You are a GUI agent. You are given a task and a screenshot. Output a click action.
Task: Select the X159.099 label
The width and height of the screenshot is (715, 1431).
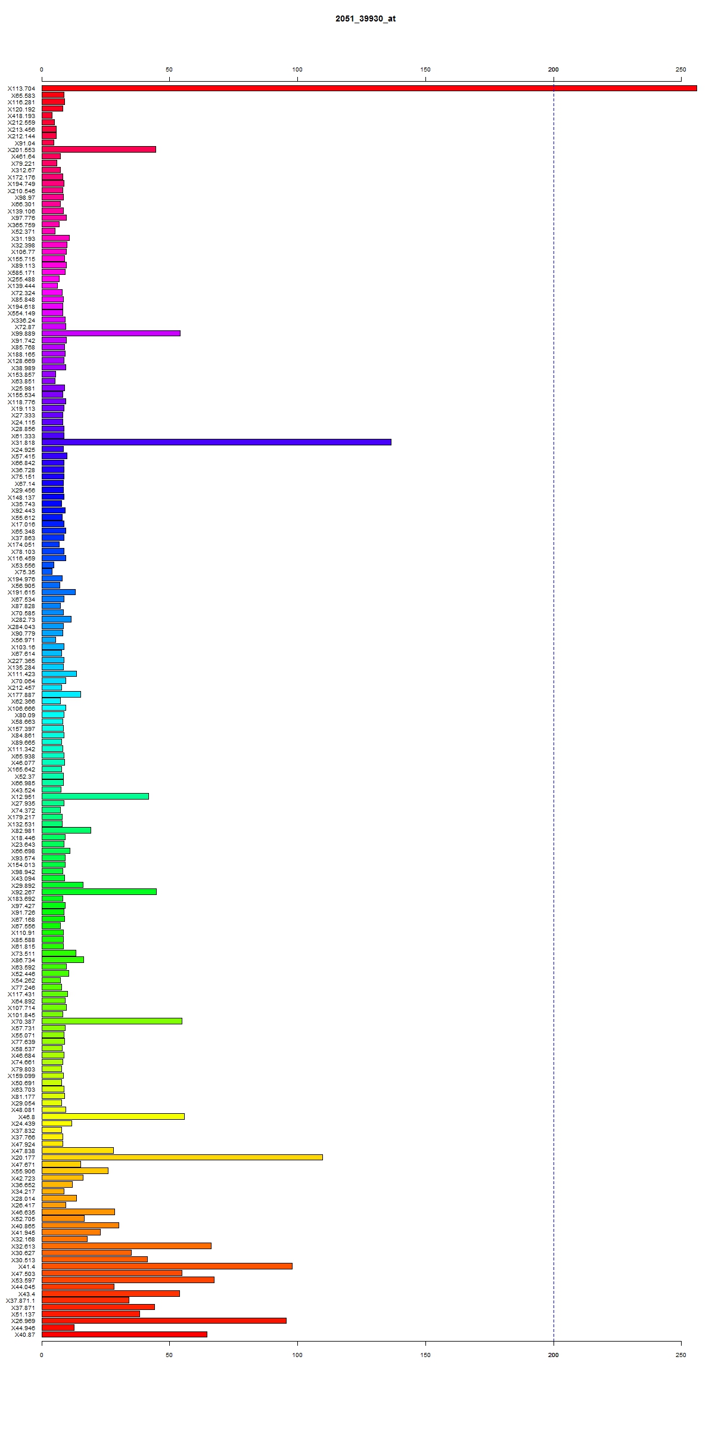tap(21, 1076)
